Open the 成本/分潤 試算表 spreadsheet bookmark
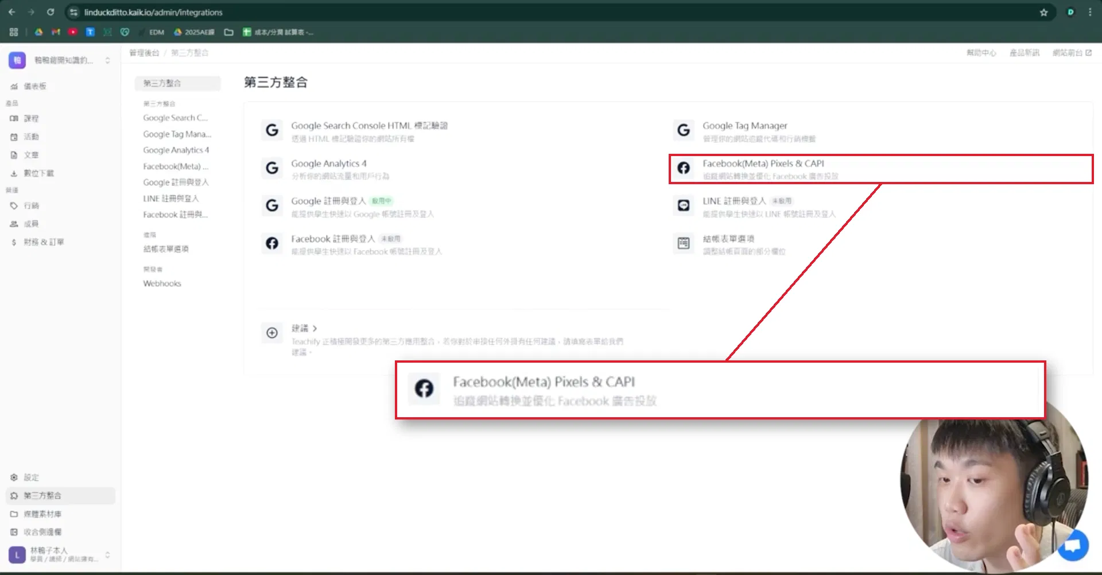Image resolution: width=1102 pixels, height=575 pixels. point(278,32)
